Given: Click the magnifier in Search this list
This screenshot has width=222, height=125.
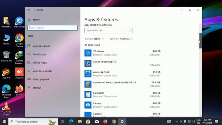Looking at the screenshot, I should [130, 31].
